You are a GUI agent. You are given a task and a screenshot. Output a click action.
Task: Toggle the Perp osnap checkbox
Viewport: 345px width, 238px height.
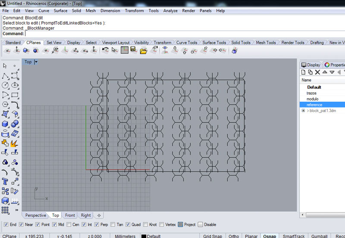pyautogui.click(x=97, y=225)
